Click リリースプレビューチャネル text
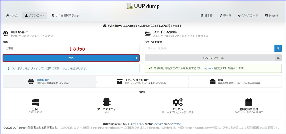The height and width of the screenshot is (134, 286). (x=178, y=112)
